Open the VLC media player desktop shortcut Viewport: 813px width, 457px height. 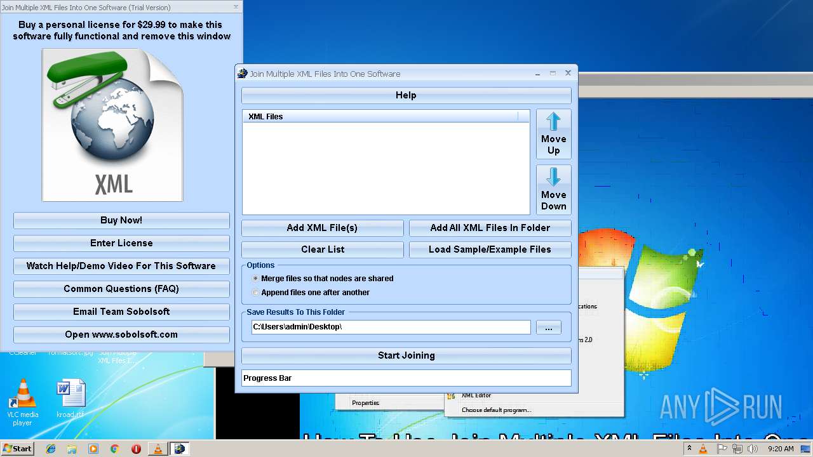click(x=22, y=402)
